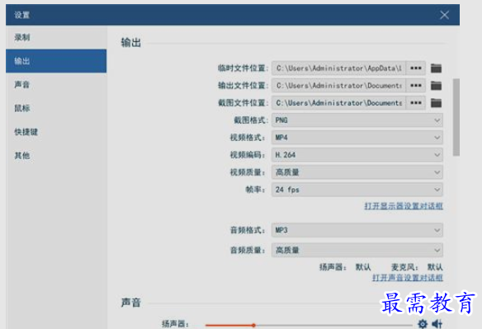The image size is (482, 329).
Task: Click the 打开声音设置对话框 link
Action: 408,278
